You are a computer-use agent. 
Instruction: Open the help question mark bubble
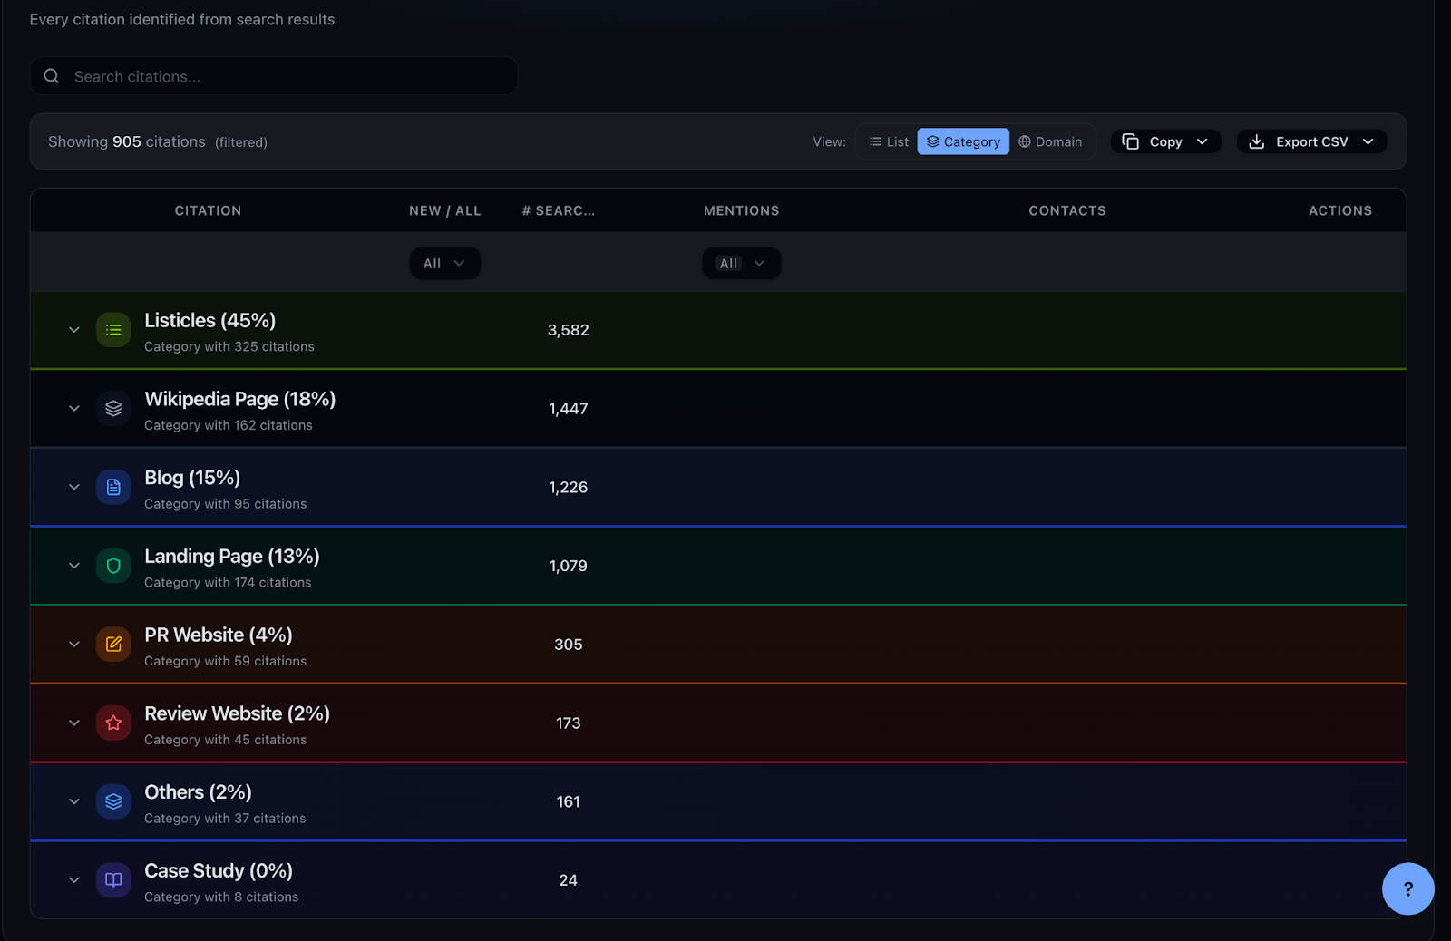click(x=1407, y=888)
